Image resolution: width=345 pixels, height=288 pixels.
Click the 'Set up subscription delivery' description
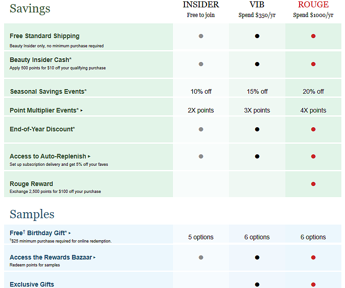(59, 164)
